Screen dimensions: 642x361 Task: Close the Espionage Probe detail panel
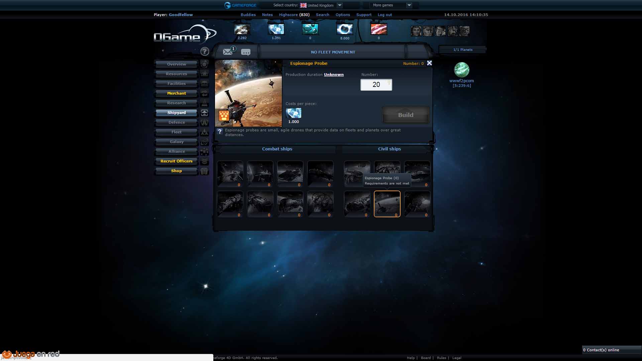coord(429,63)
